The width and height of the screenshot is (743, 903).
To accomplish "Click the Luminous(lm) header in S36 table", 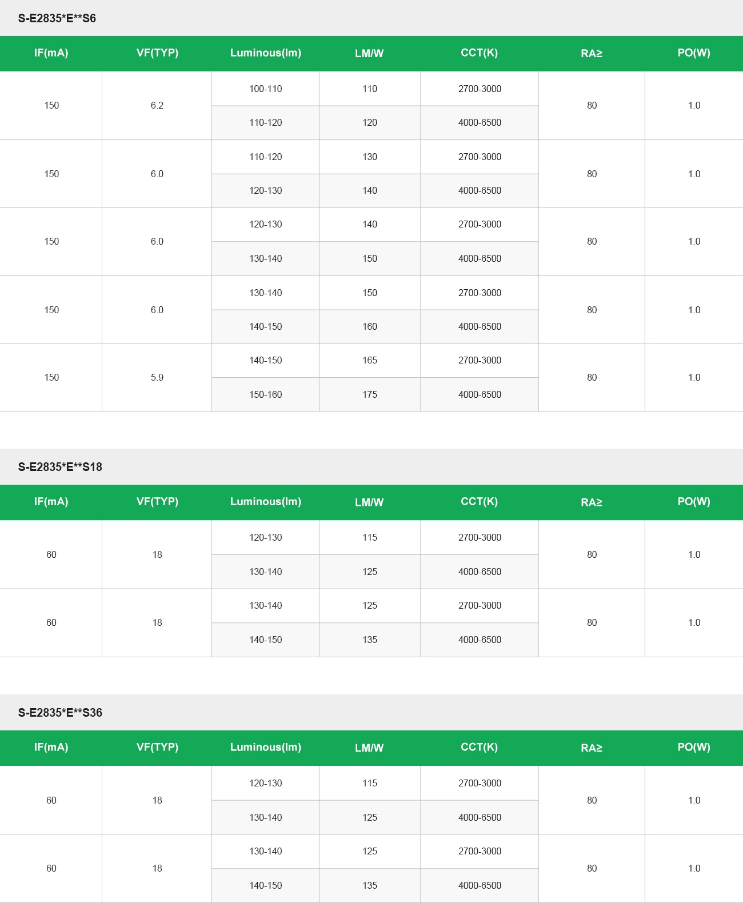I will tap(265, 748).
